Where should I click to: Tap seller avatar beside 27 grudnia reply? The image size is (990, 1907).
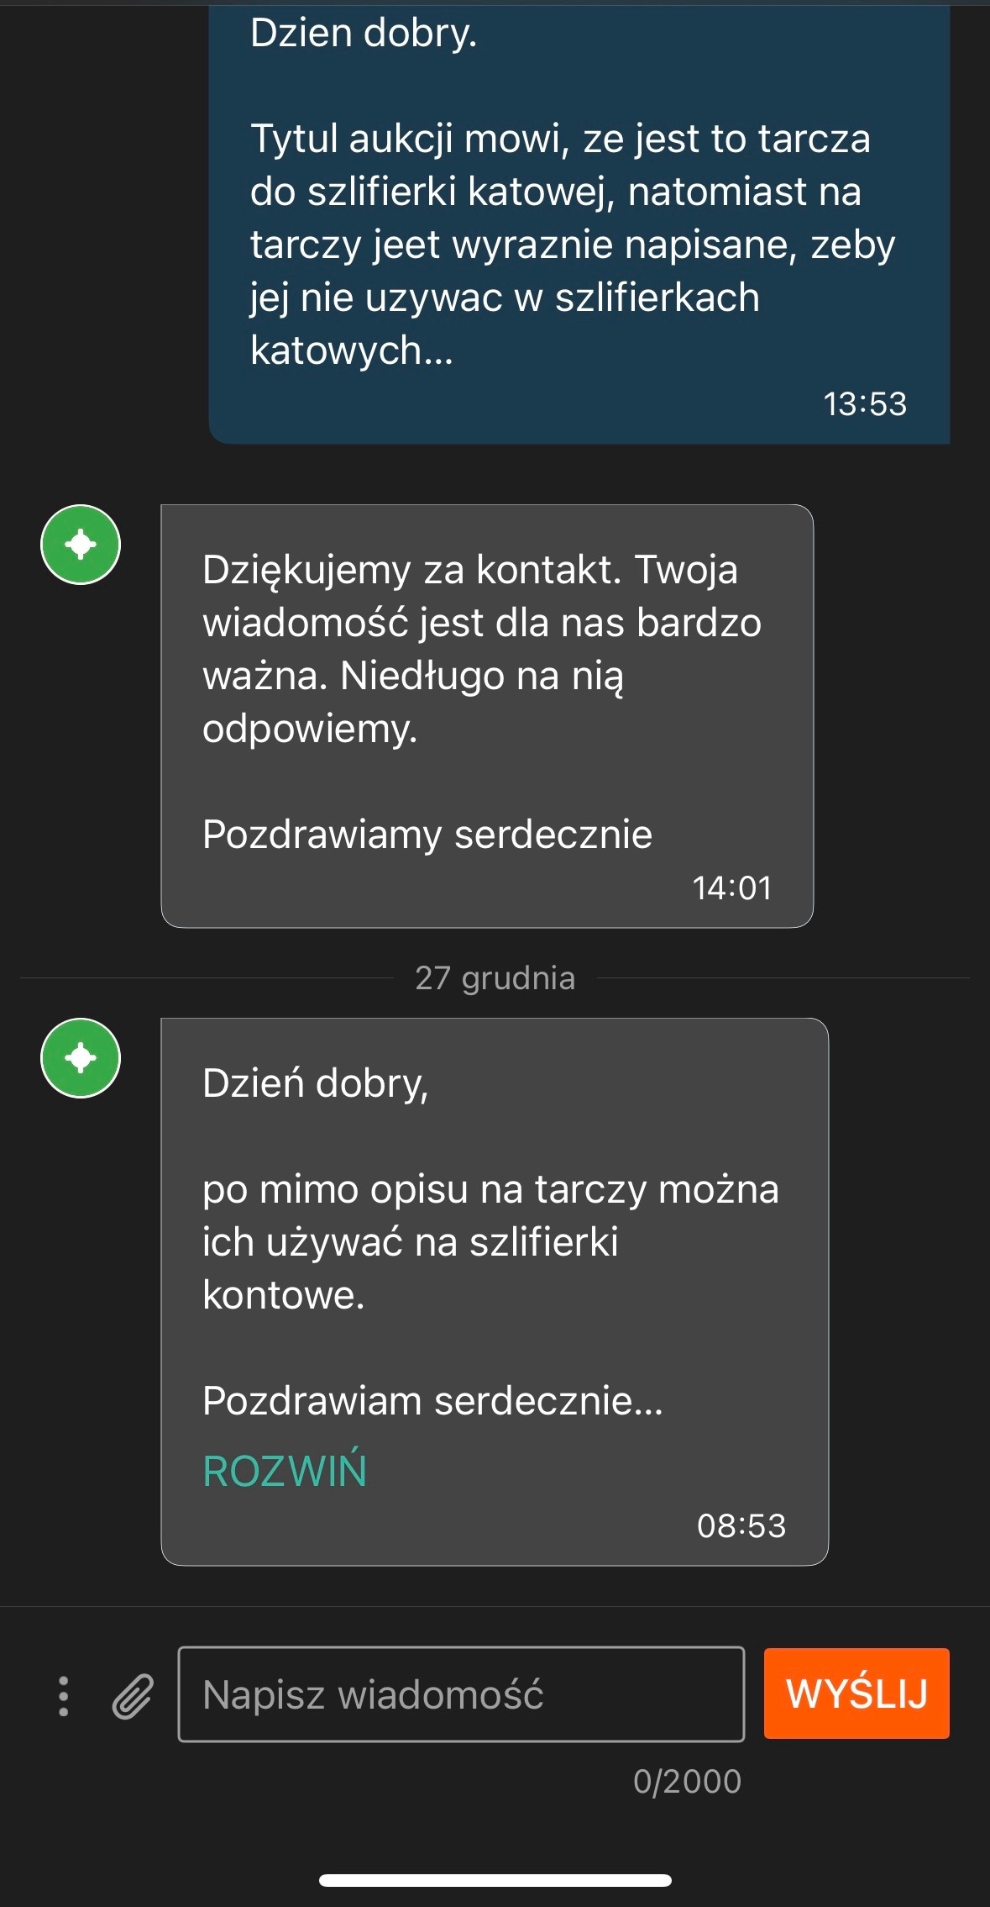81,1058
